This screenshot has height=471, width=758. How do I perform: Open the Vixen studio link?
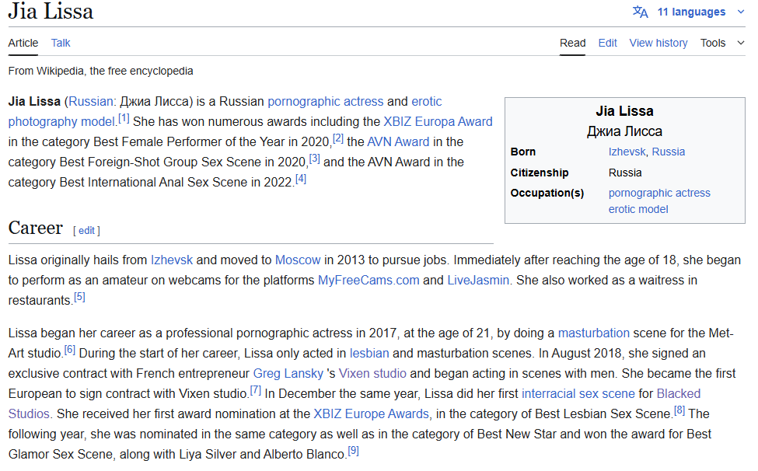click(x=372, y=373)
